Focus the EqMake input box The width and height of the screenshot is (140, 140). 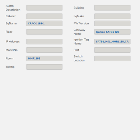click(x=112, y=16)
